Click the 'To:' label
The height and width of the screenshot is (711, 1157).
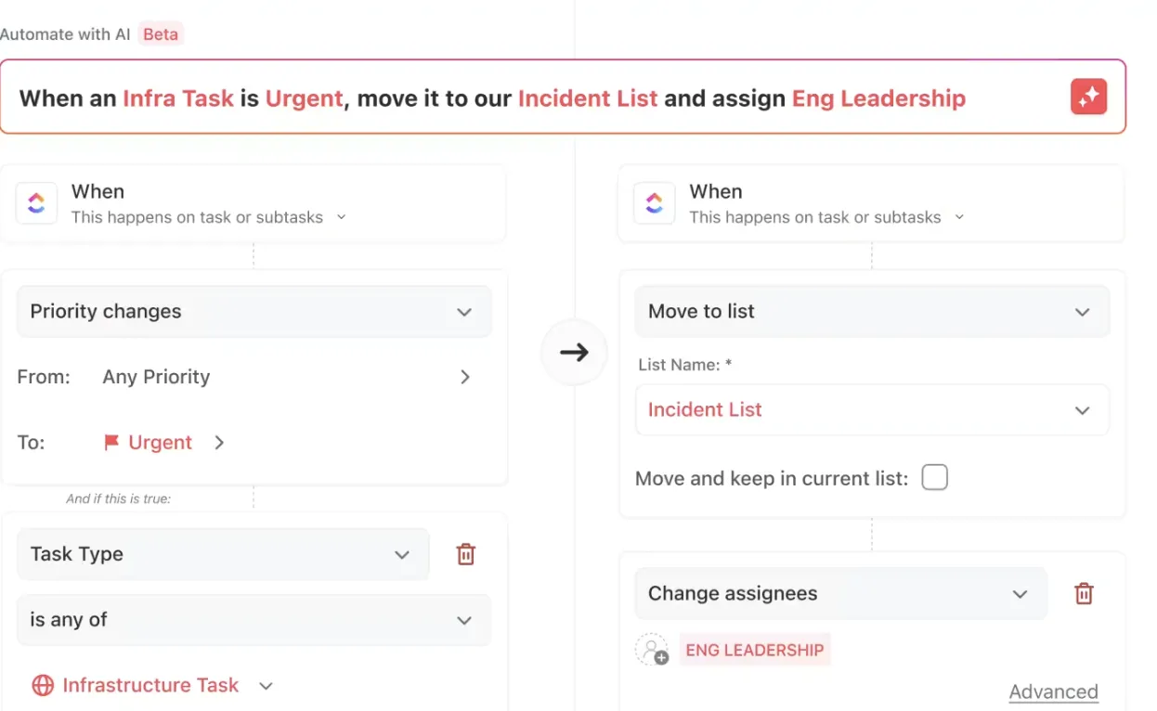(x=31, y=443)
